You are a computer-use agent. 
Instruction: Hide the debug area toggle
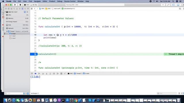point(32,74)
